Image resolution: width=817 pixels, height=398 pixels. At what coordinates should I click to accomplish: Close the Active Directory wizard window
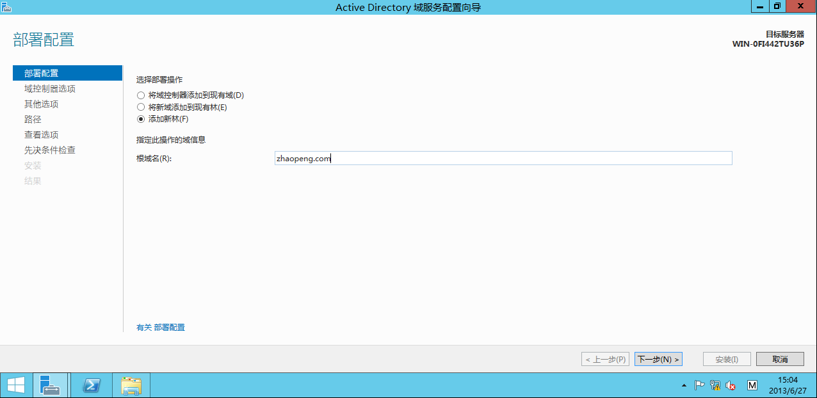[800, 6]
